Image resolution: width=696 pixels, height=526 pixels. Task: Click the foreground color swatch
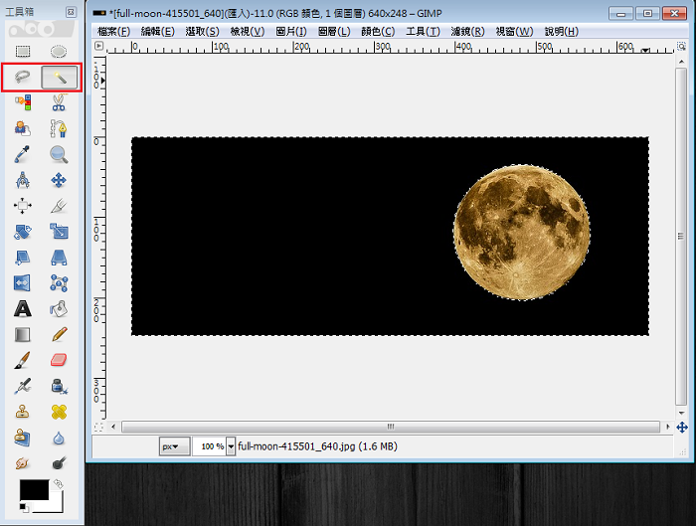pos(33,489)
